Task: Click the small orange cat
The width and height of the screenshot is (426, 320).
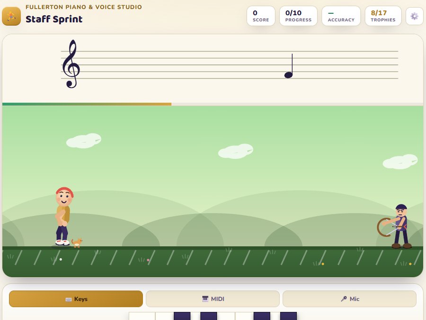Action: click(77, 242)
